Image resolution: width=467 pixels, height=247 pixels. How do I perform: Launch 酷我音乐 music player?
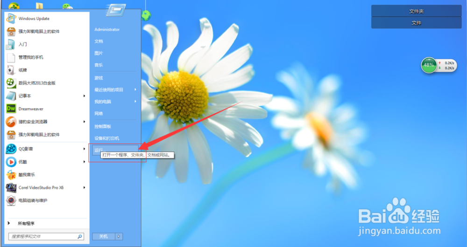click(x=27, y=174)
